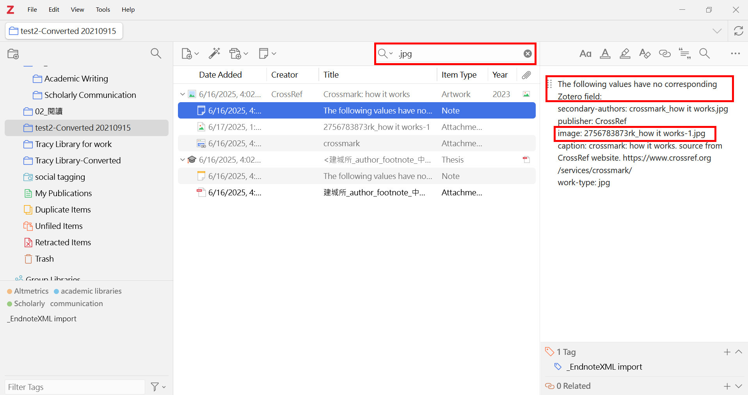748x395 pixels.
Task: Select the 2756783873rk_how it works-1 attachment
Action: pyautogui.click(x=357, y=127)
